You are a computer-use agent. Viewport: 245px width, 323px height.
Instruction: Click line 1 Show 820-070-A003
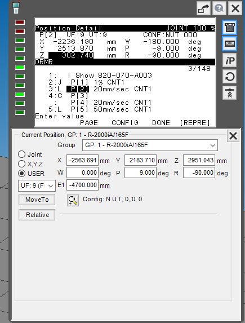[x=100, y=76]
